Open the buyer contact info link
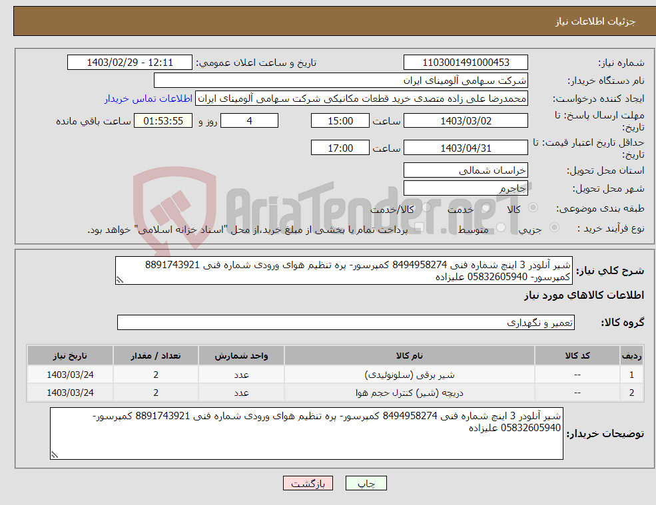This screenshot has height=505, width=656. [x=148, y=98]
